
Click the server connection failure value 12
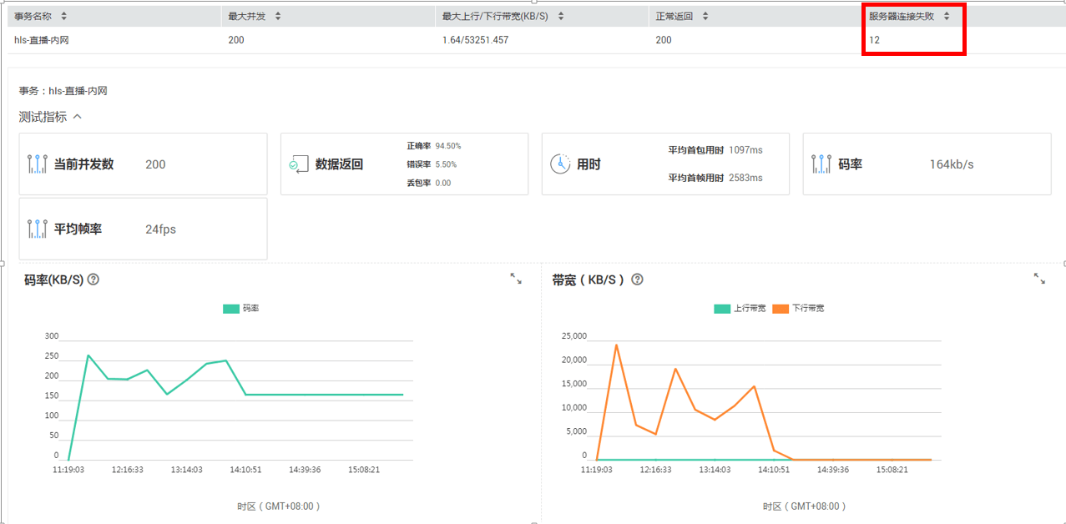click(874, 40)
